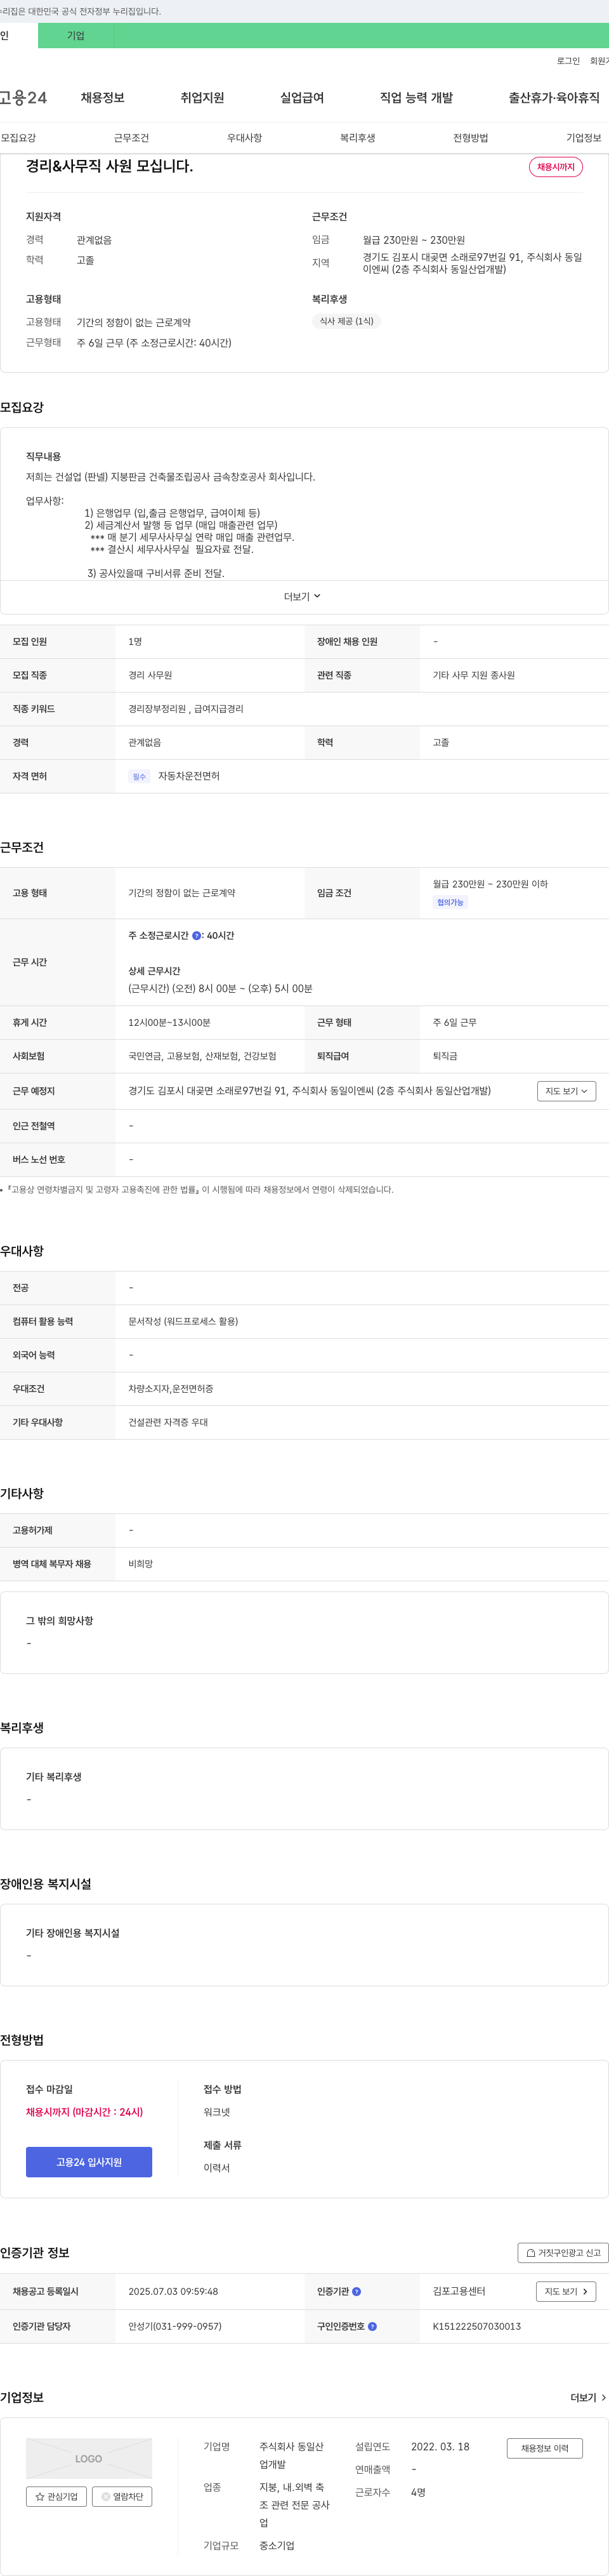Select establishment date 2022. 03. 18
609x2576 pixels.
440,2446
